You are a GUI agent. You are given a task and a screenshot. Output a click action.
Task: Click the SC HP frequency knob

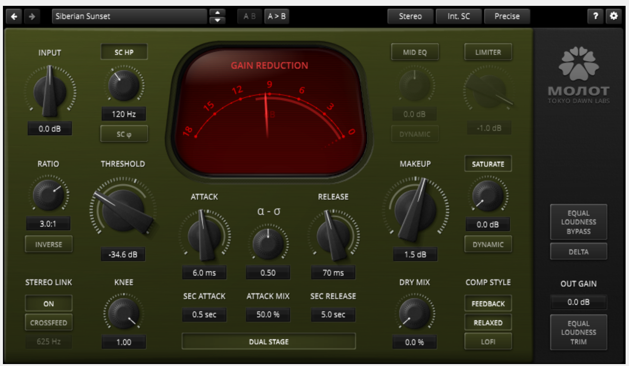[124, 85]
